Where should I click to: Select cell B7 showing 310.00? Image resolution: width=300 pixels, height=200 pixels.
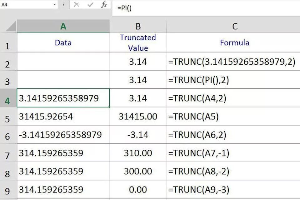pos(138,153)
